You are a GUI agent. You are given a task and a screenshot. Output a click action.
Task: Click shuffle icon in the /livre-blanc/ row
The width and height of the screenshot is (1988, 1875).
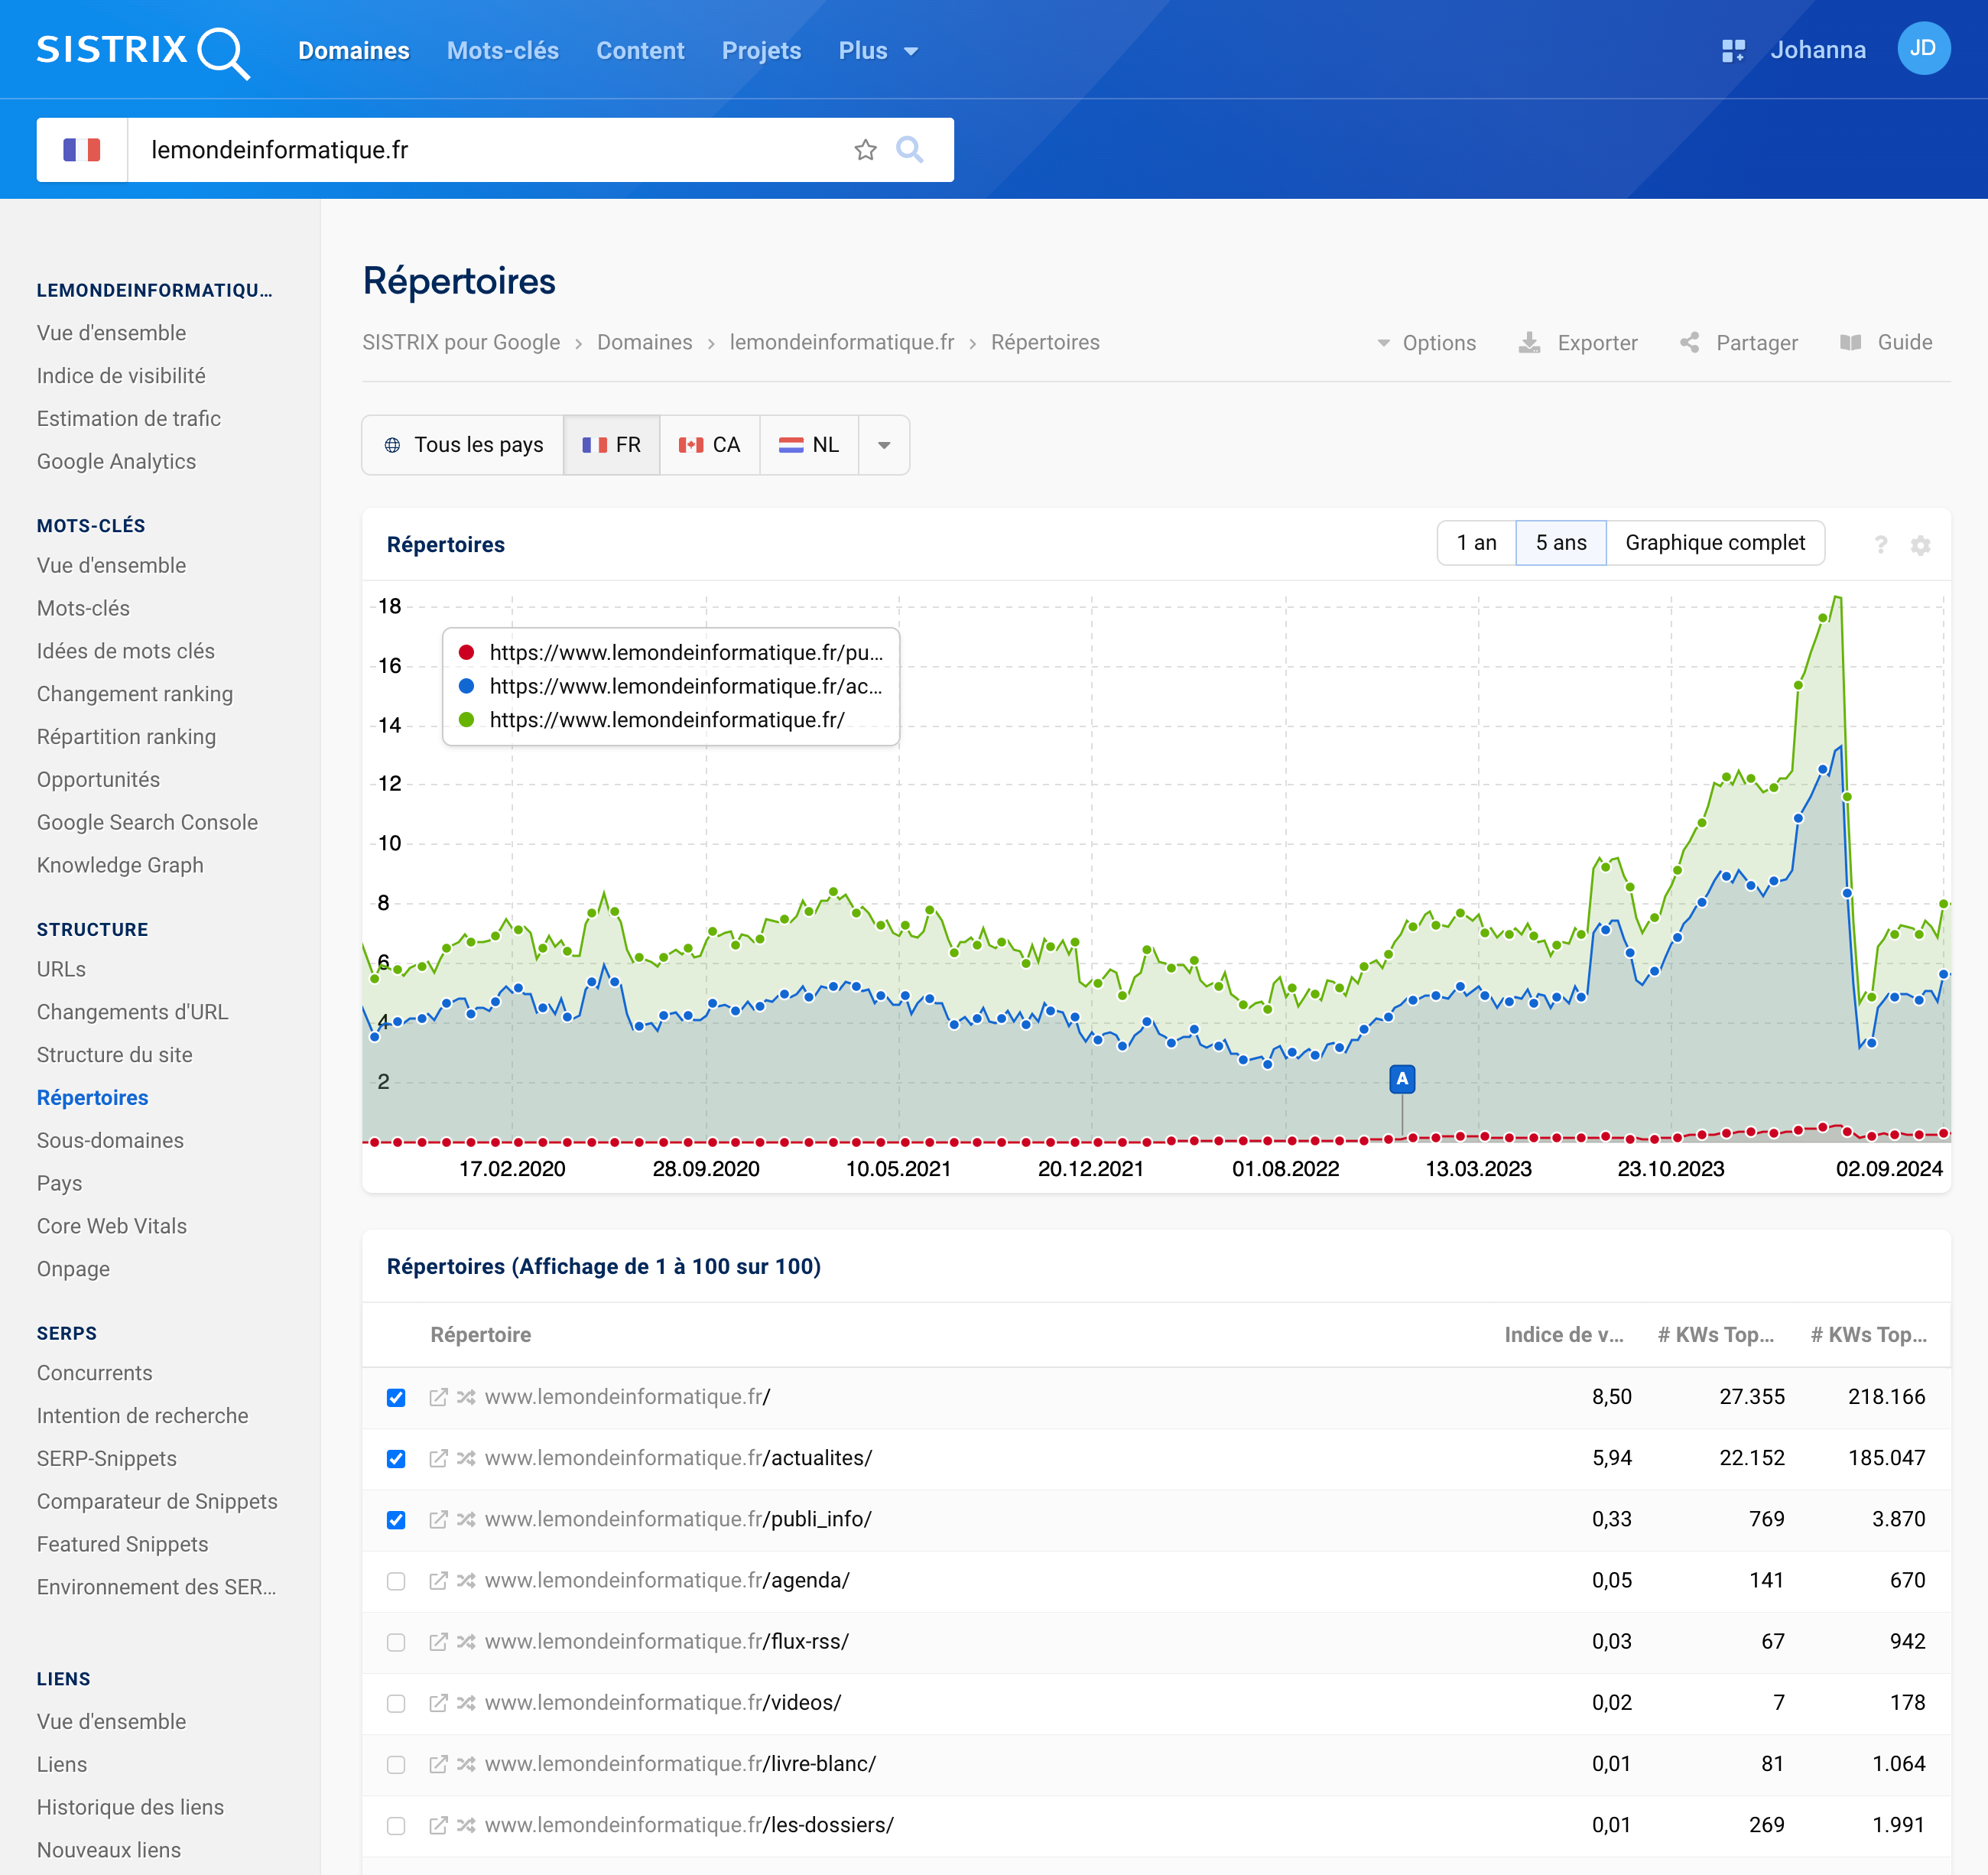[466, 1764]
